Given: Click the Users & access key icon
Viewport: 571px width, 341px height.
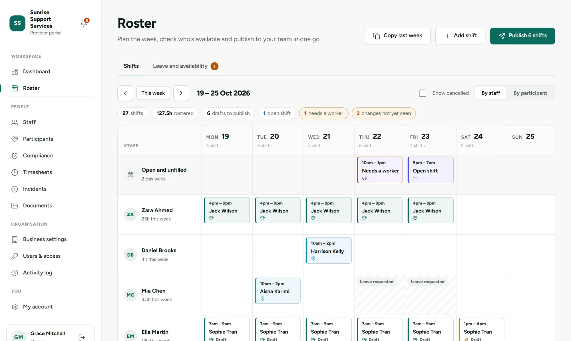Looking at the screenshot, I should point(15,256).
